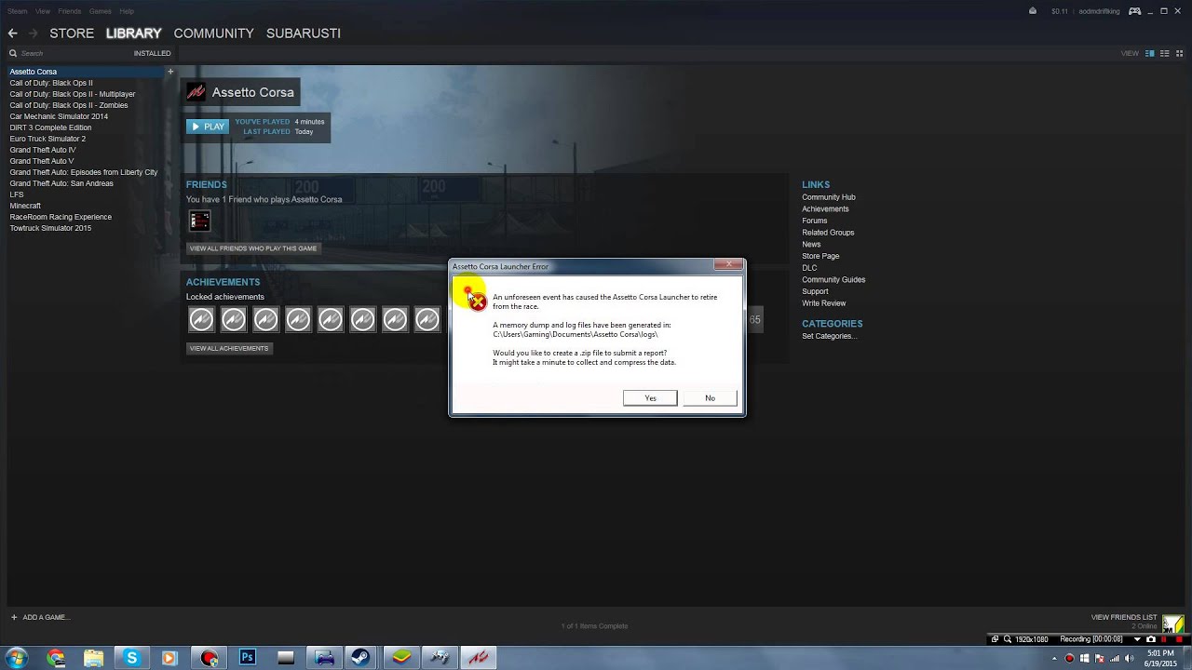Select Car Mechanic Simulator 2014
The image size is (1192, 670).
(59, 116)
